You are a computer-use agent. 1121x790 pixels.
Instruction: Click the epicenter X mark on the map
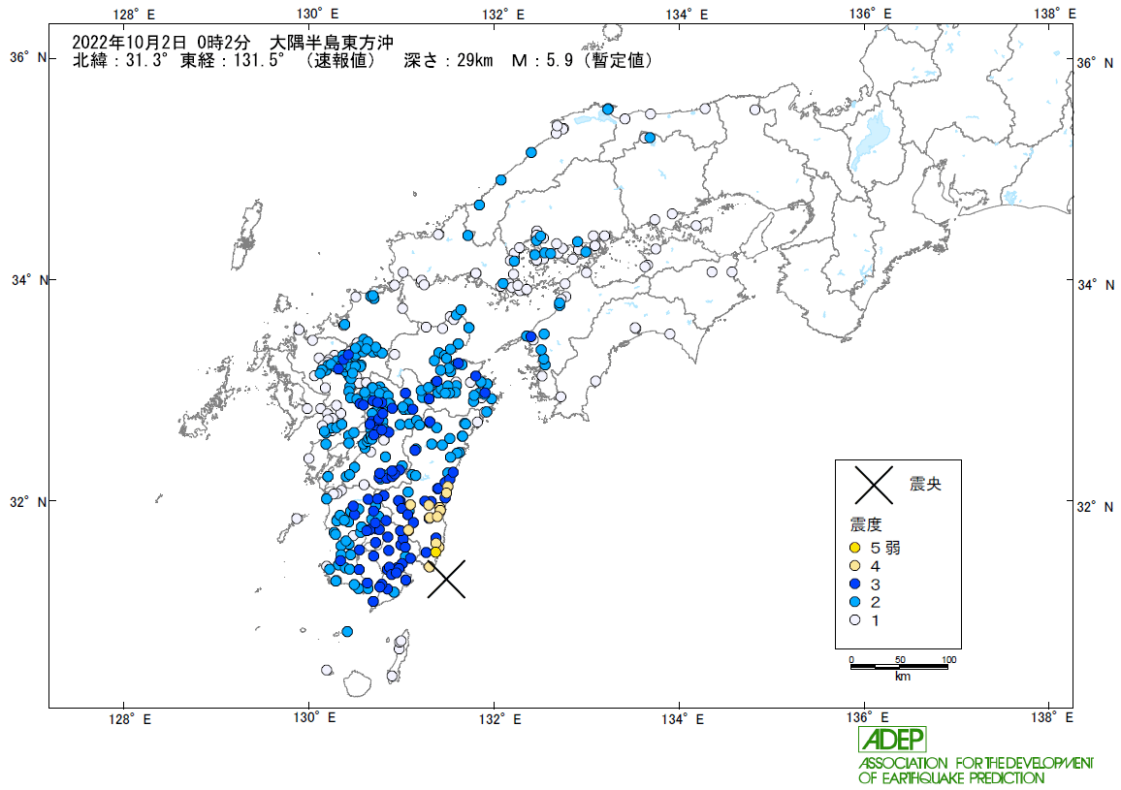click(x=447, y=579)
